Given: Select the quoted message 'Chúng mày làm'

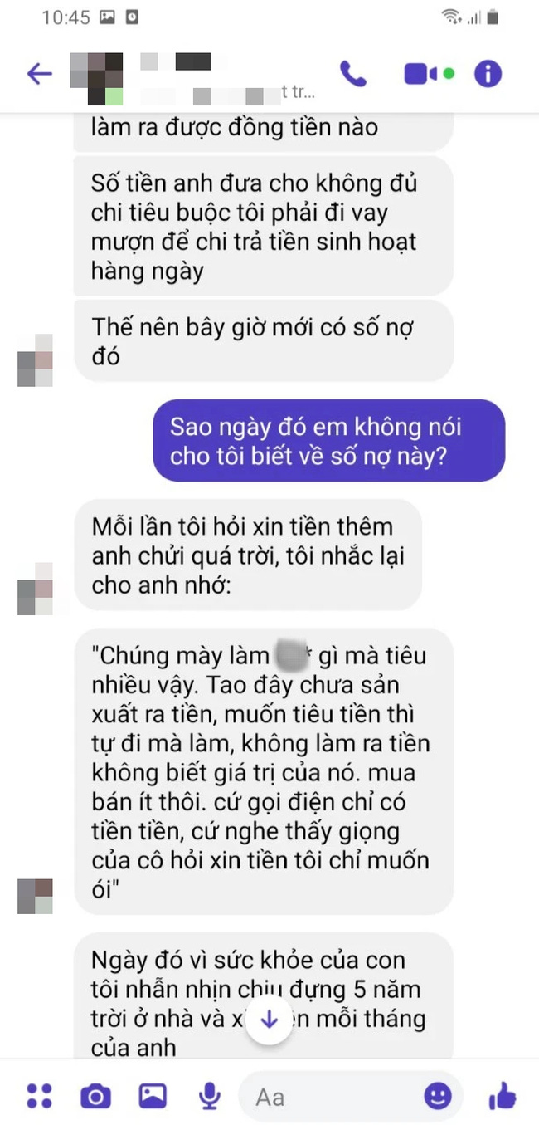Looking at the screenshot, I should point(264,771).
